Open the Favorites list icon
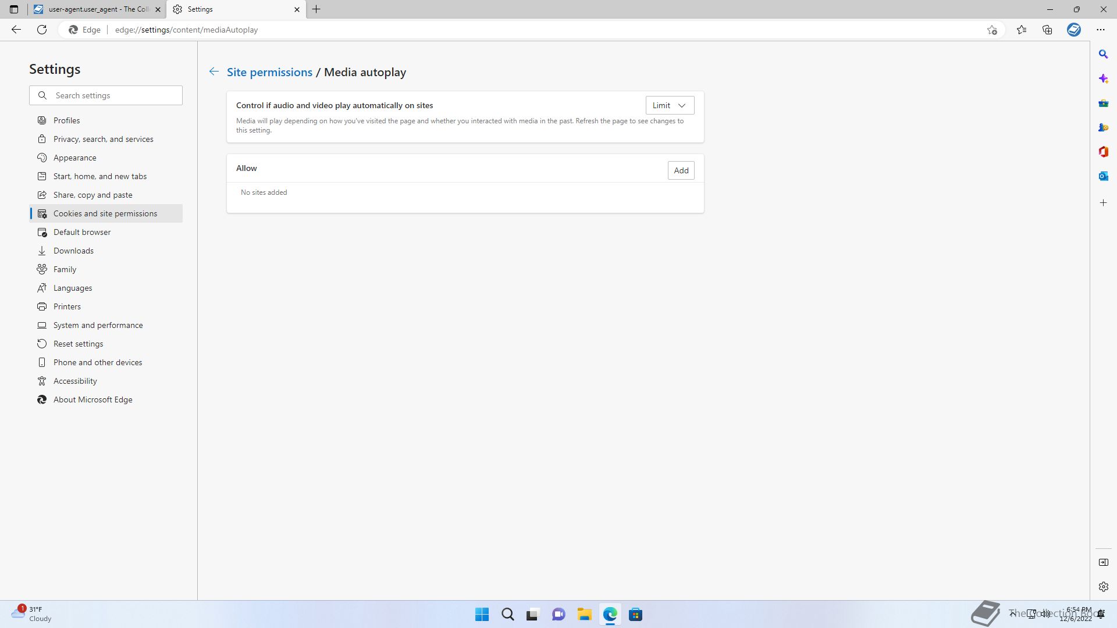This screenshot has width=1117, height=628. coord(1022,30)
